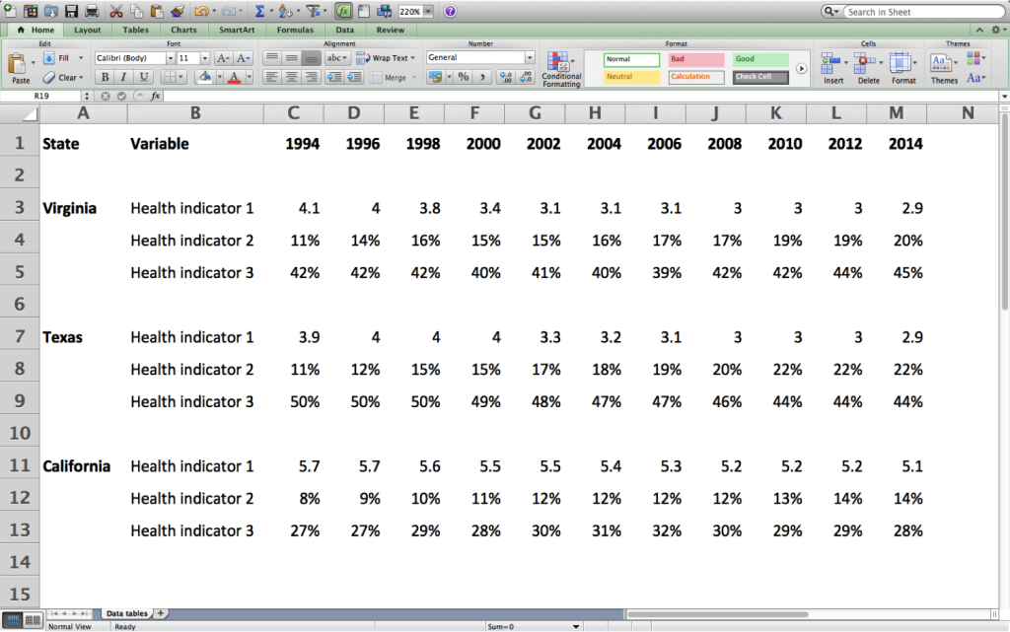Viewport: 1010px width, 632px height.
Task: Add a new sheet with plus button
Action: [161, 613]
